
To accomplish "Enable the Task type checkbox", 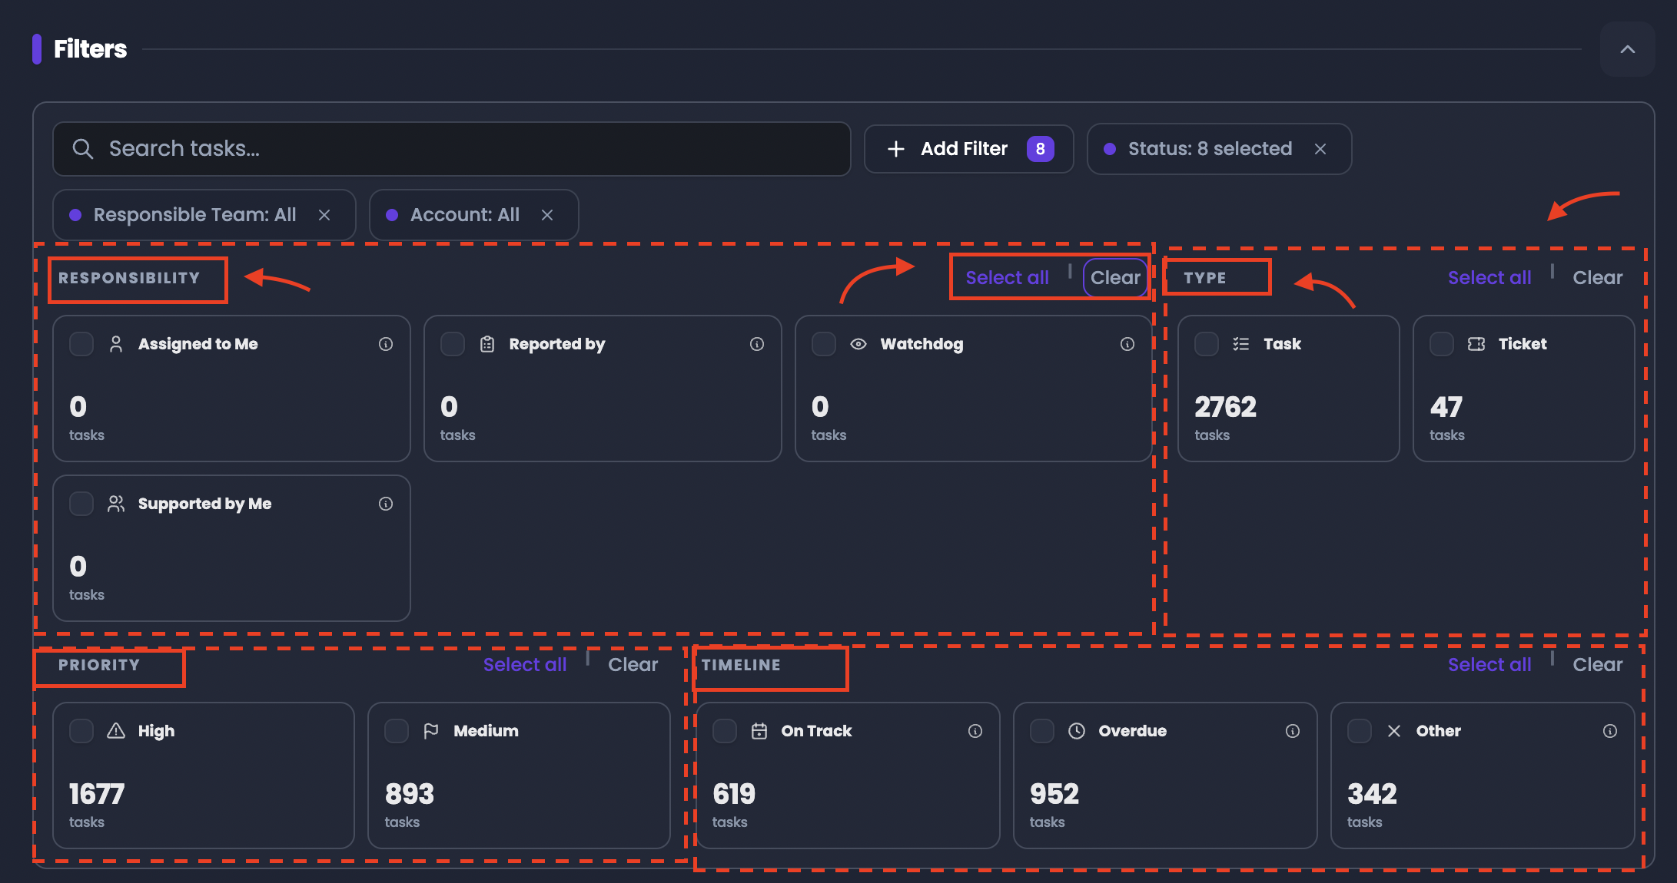I will tap(1207, 344).
